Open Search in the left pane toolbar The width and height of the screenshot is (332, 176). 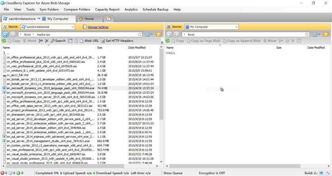coord(58,41)
